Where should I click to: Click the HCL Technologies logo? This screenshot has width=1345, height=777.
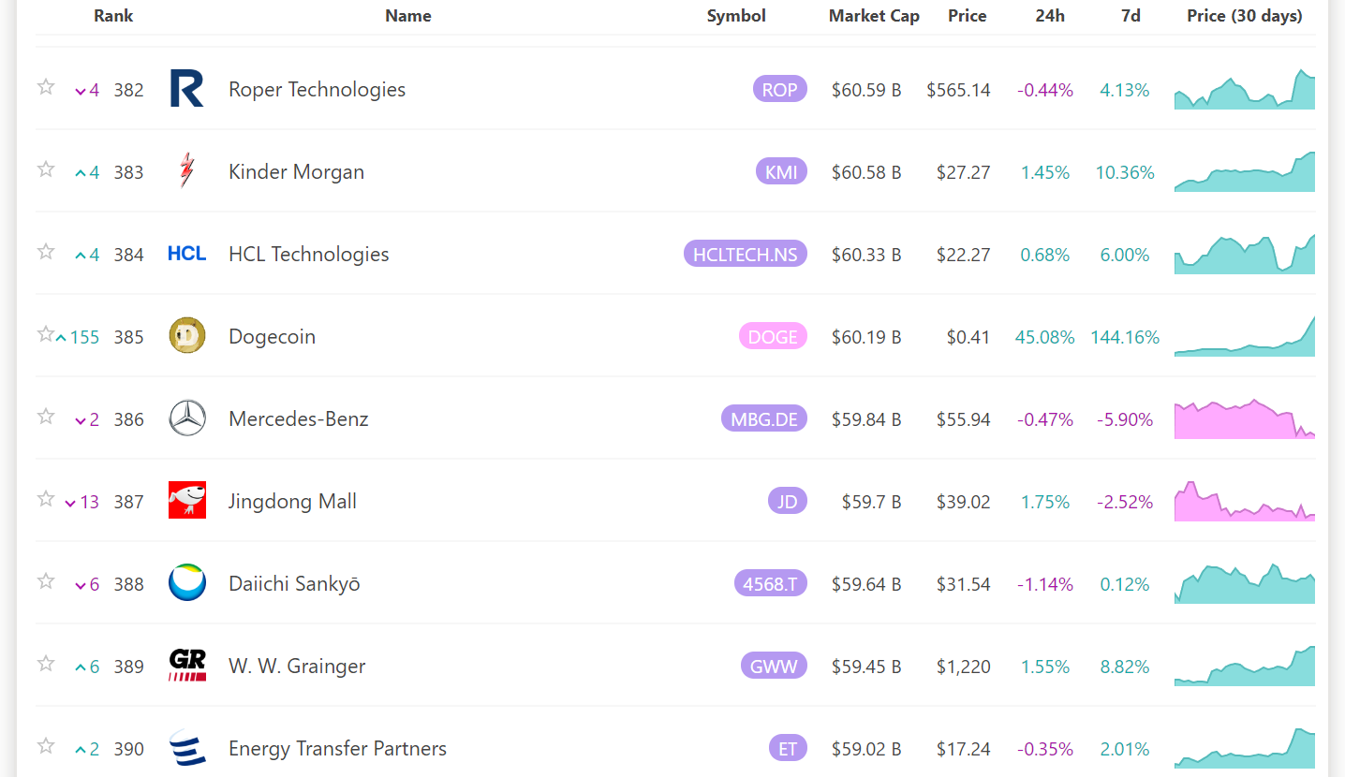pos(186,254)
